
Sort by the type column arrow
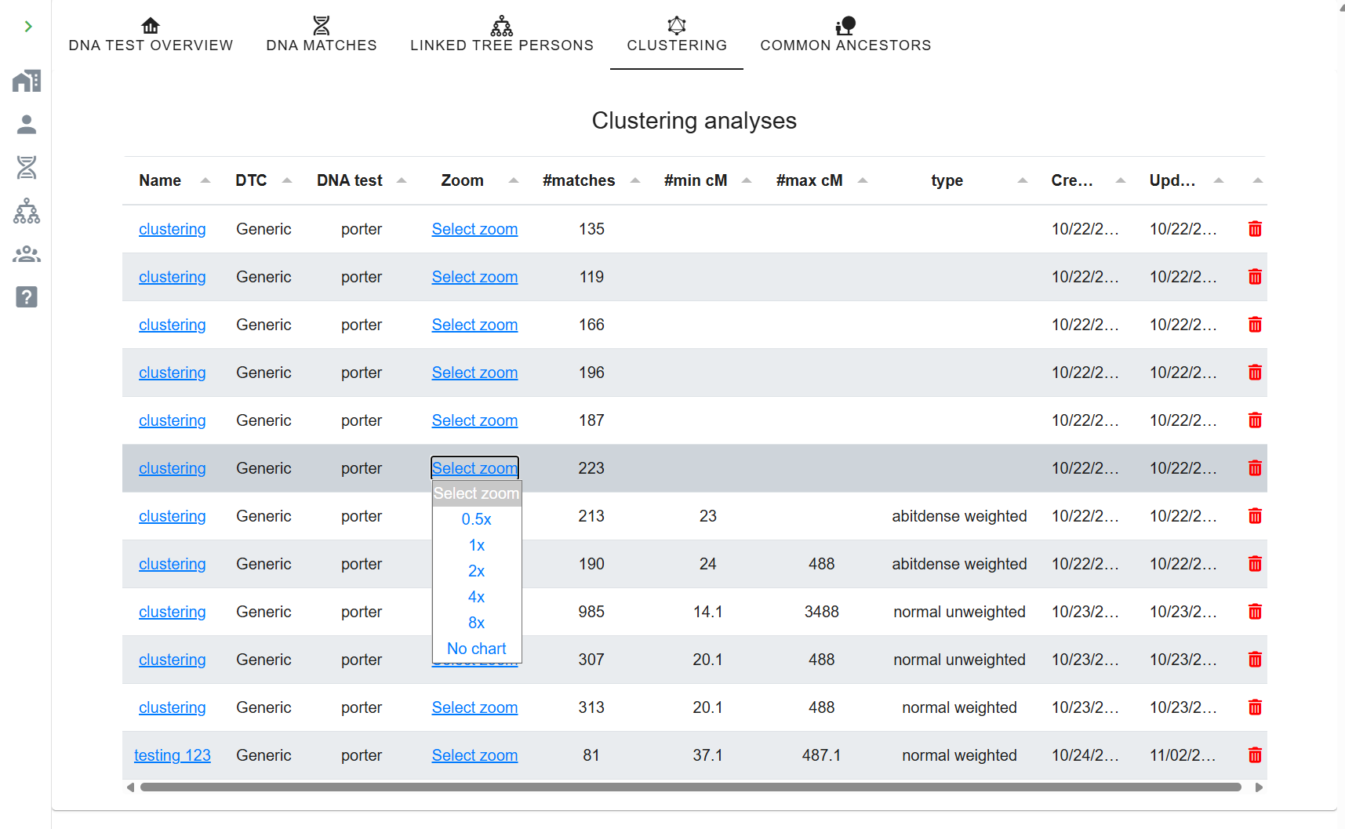1023,180
